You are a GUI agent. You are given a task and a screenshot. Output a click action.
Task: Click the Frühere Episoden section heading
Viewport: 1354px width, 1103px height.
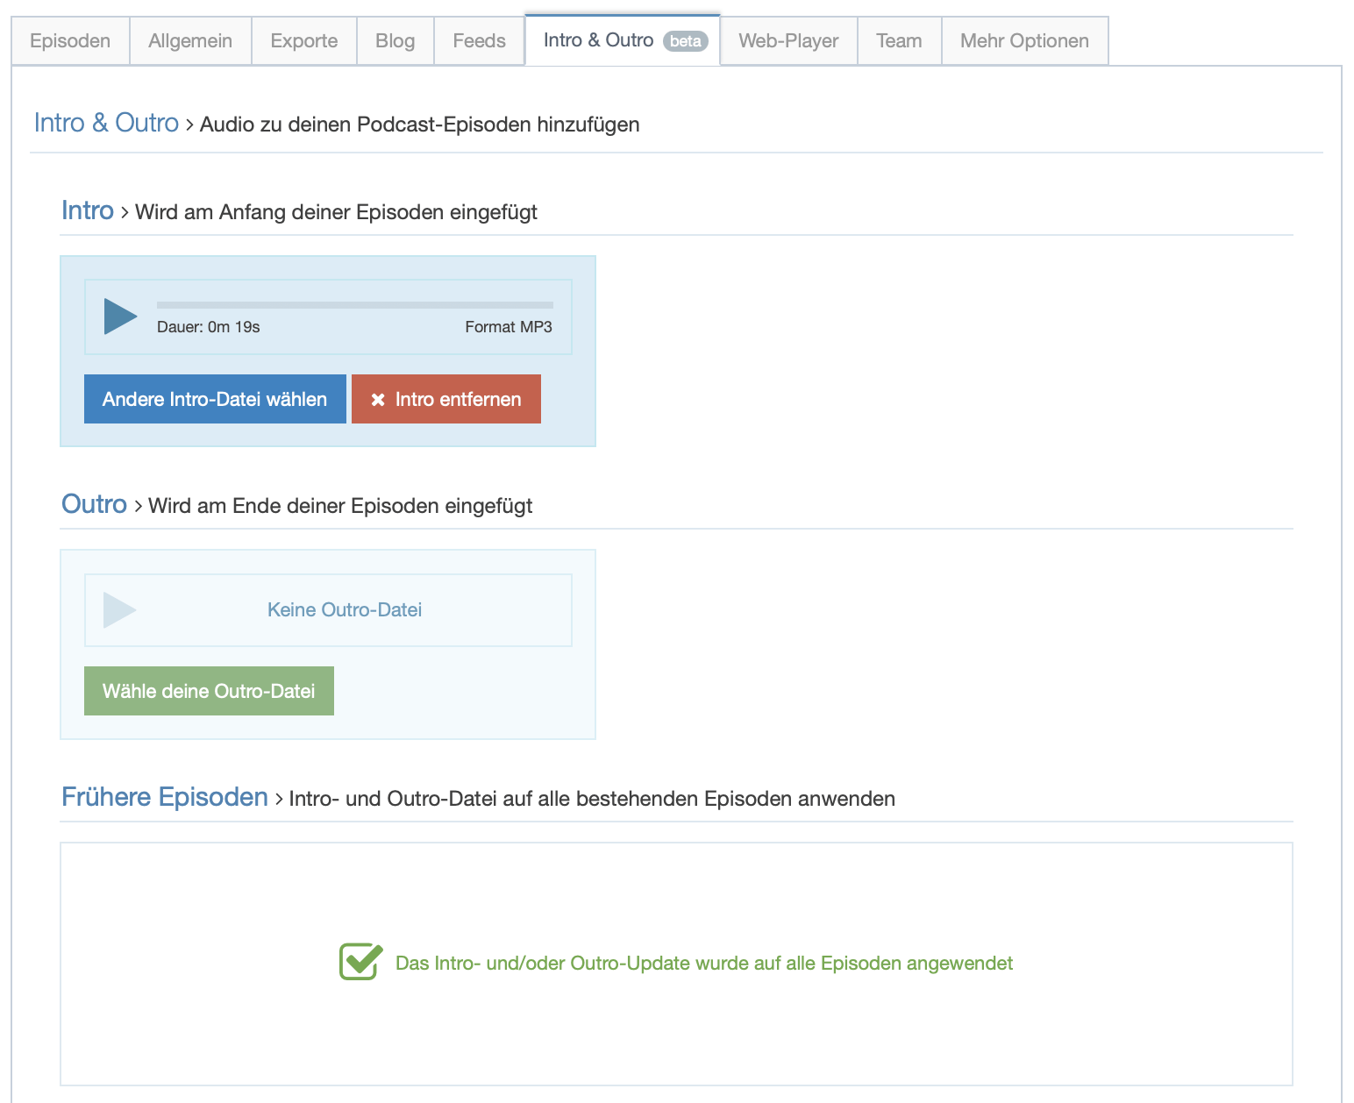[x=165, y=797]
